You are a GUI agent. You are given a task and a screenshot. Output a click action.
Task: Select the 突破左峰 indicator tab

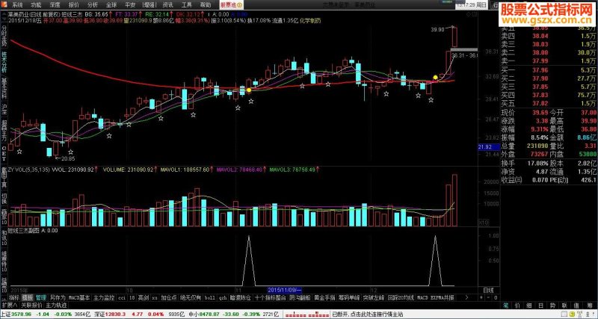click(x=374, y=297)
